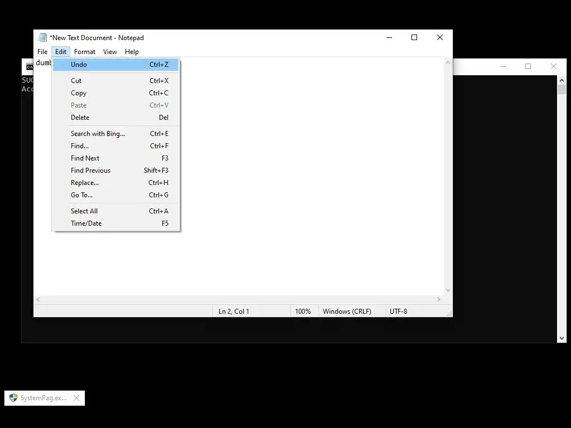The image size is (571, 428).
Task: Close the open Edit menu header
Action: click(61, 52)
